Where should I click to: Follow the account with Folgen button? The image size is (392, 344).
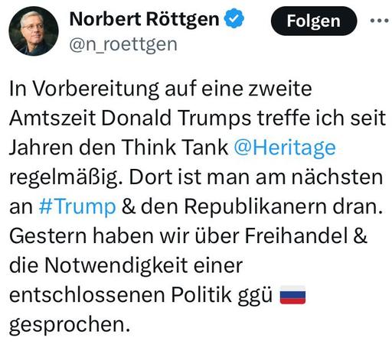pyautogui.click(x=314, y=21)
